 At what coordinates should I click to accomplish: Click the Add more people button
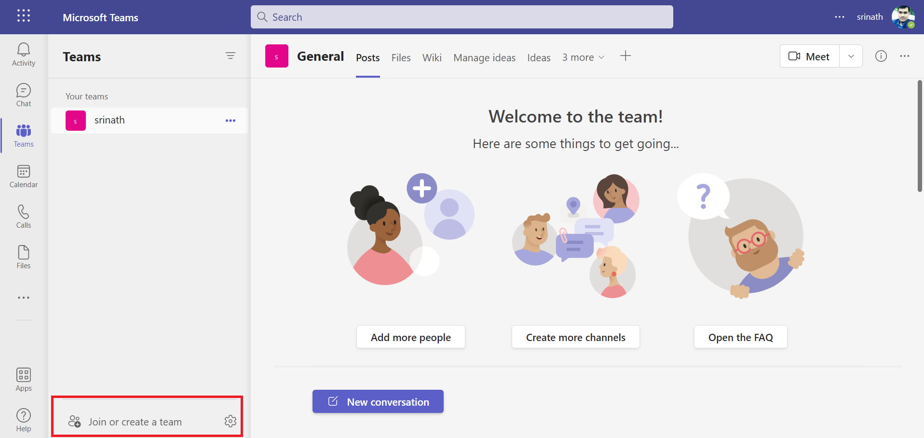point(411,337)
